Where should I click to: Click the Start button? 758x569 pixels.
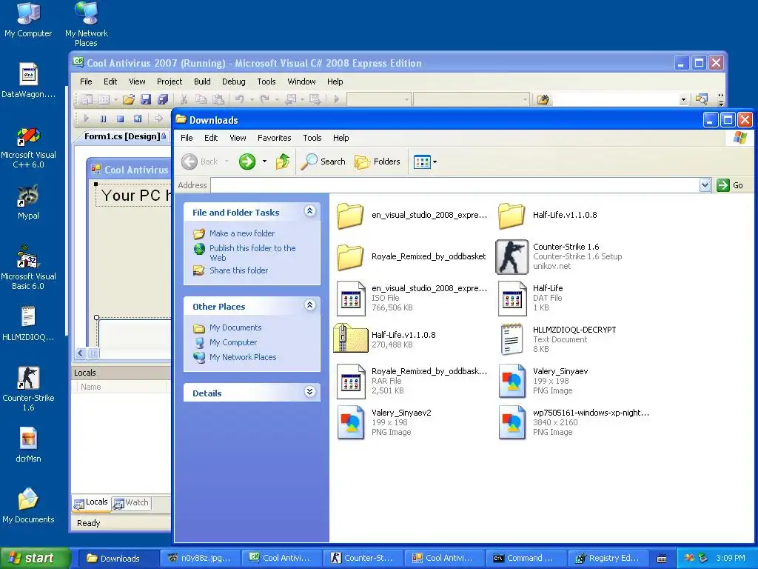36,558
